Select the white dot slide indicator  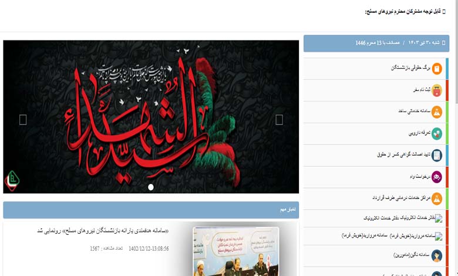click(x=151, y=187)
